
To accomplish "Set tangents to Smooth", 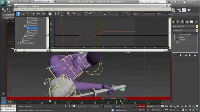I will (x=116, y=14).
